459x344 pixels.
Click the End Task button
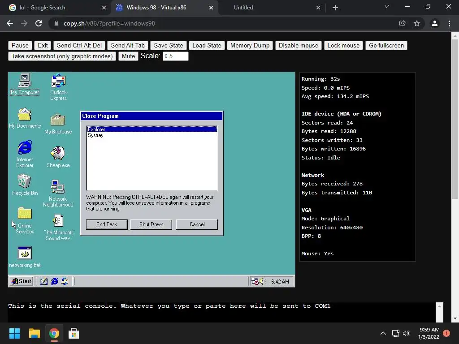(x=107, y=224)
